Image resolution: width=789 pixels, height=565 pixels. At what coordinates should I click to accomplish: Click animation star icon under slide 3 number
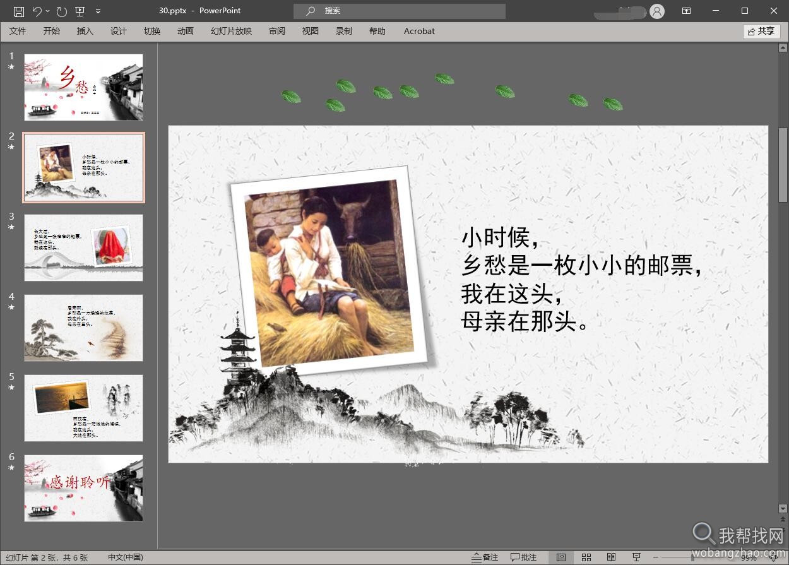coord(11,227)
